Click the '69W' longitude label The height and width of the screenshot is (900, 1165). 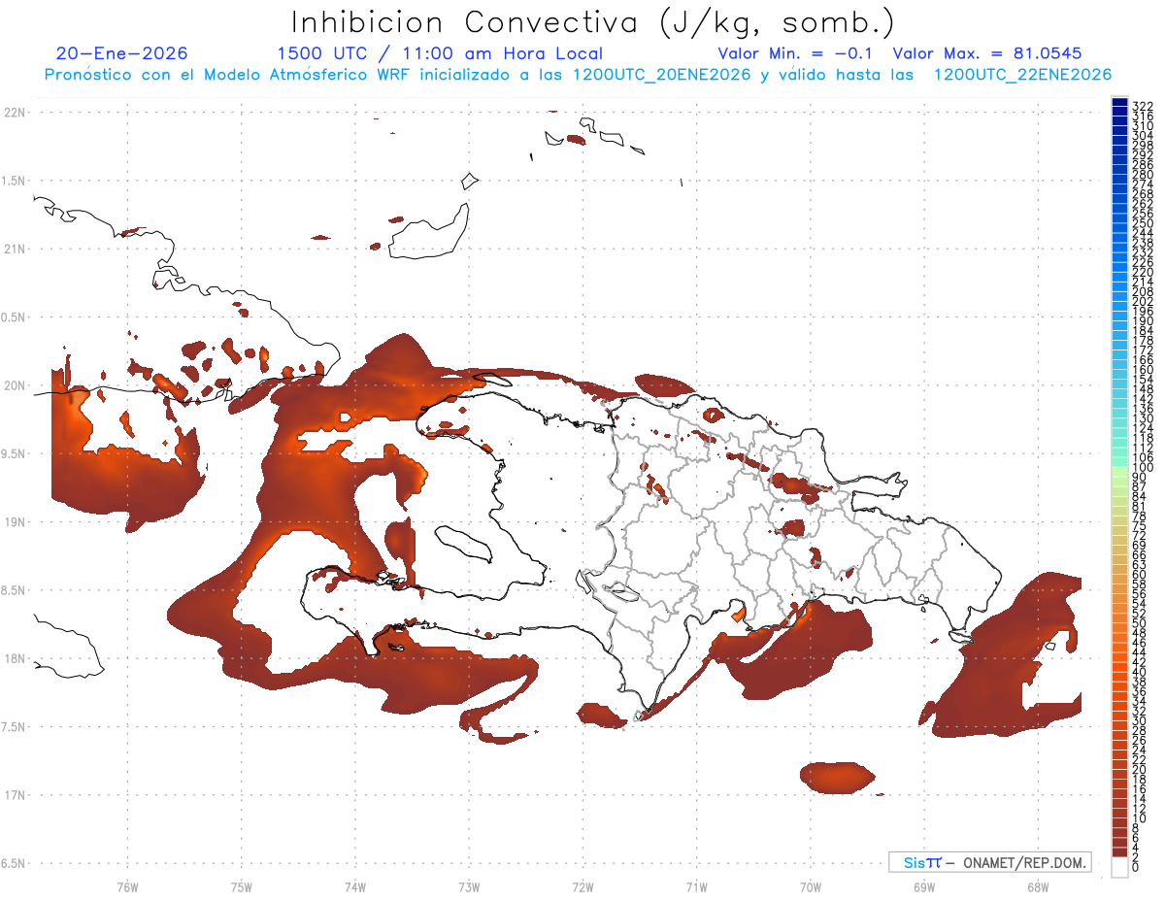924,886
